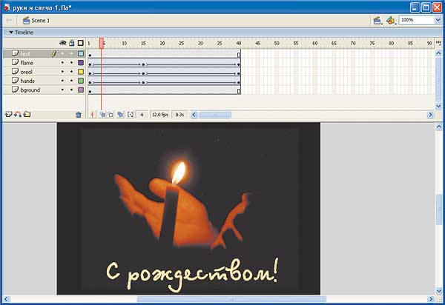Toggle visibility dot of flame layer
The image size is (445, 305).
[x=62, y=63]
